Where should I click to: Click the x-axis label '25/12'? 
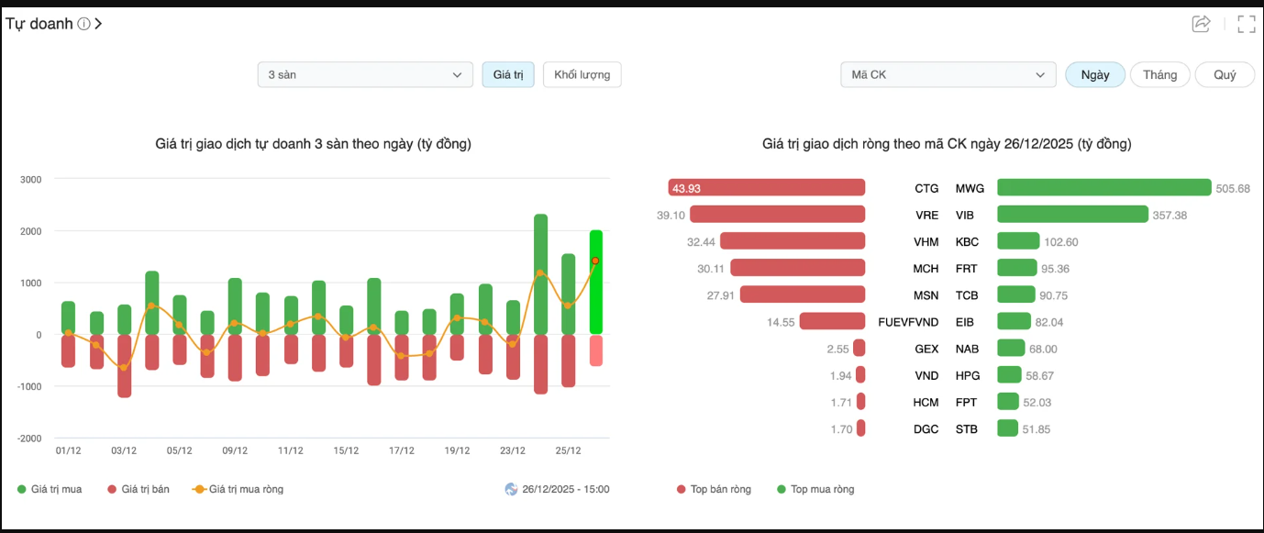click(x=568, y=450)
